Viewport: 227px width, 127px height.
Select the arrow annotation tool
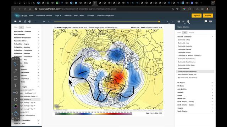click(x=16, y=71)
